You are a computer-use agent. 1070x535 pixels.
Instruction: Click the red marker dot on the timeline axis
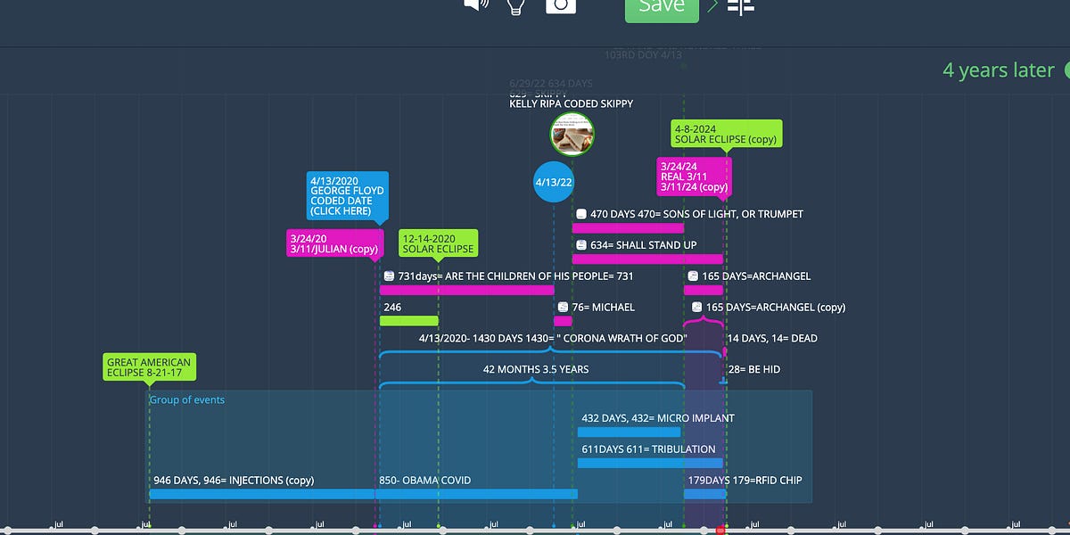pyautogui.click(x=720, y=528)
